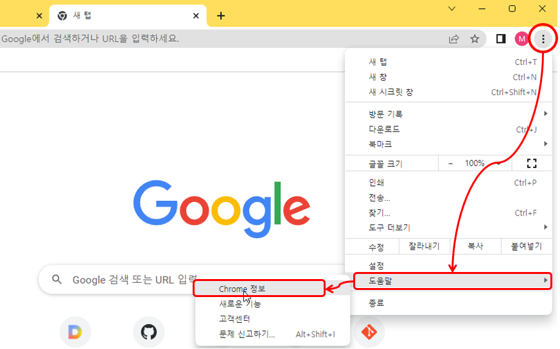
Task: Select 문제 신고하기... in the submenu
Action: (273, 334)
